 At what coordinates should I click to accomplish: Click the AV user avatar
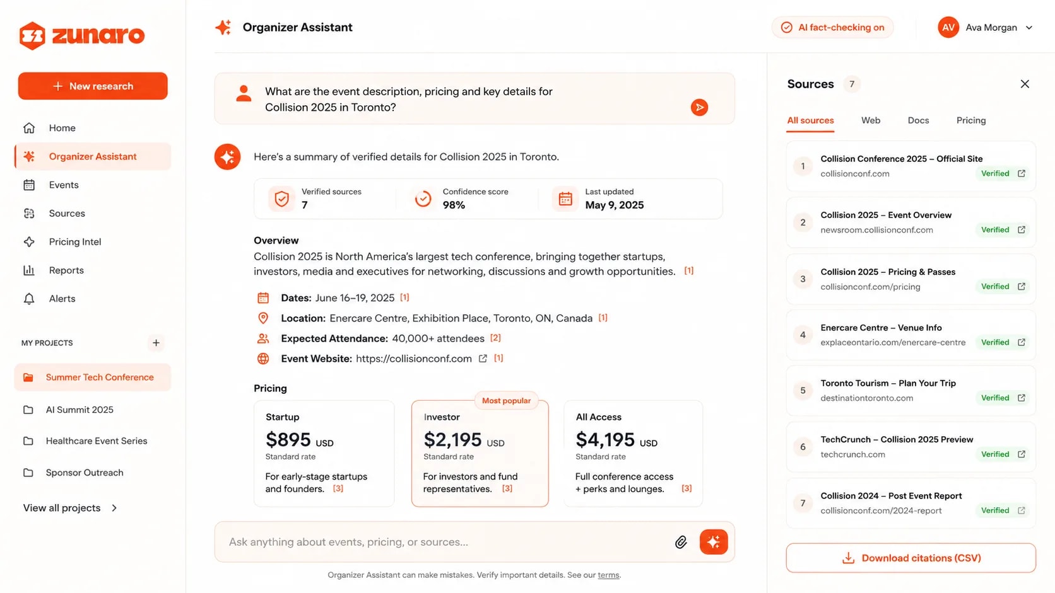[948, 28]
